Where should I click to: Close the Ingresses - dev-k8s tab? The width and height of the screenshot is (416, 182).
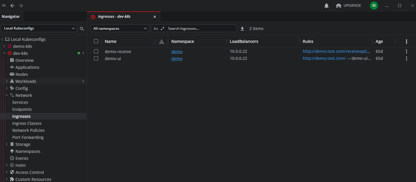pyautogui.click(x=155, y=17)
